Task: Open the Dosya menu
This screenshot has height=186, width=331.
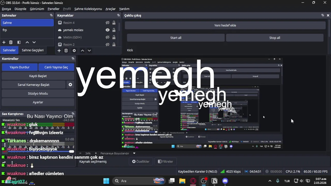Action: (6, 9)
